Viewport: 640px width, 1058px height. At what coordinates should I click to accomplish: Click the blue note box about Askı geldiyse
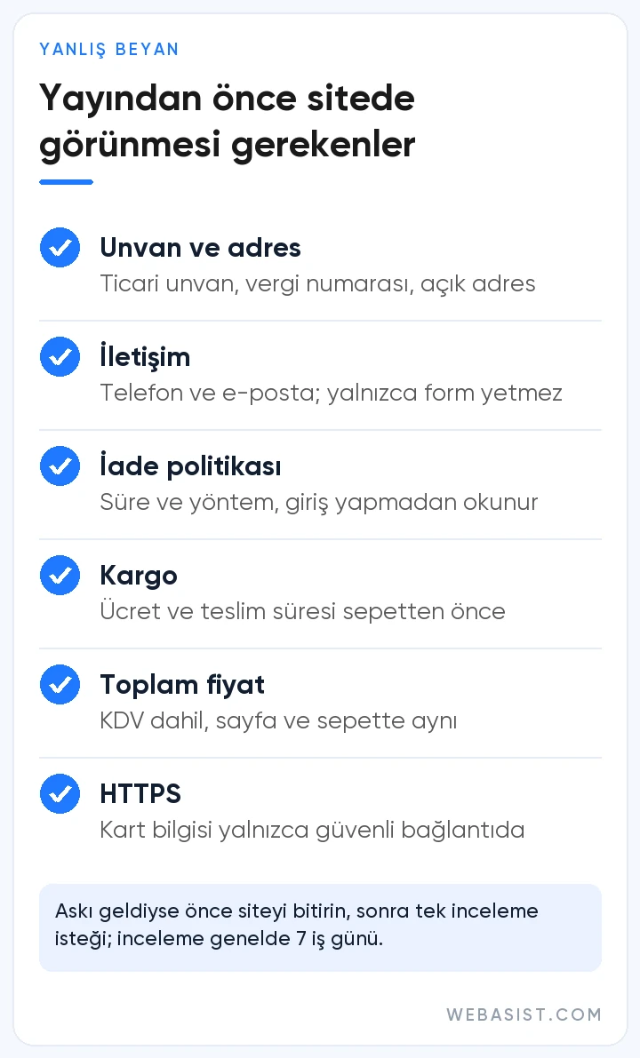pyautogui.click(x=320, y=927)
